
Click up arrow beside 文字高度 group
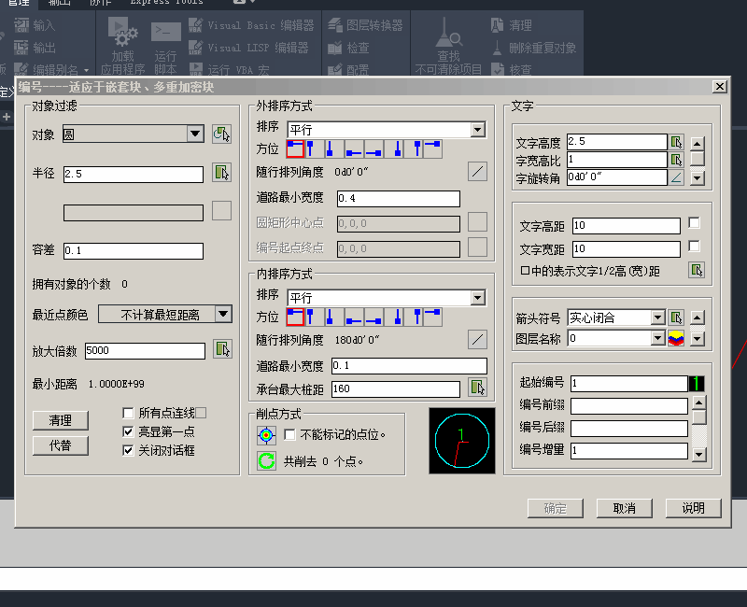click(x=697, y=144)
